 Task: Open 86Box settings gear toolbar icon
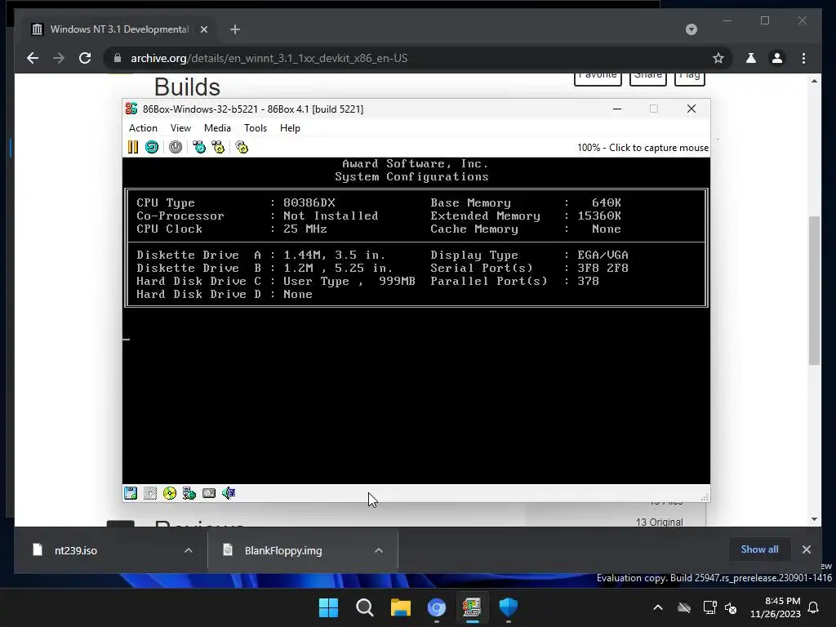[x=242, y=147]
